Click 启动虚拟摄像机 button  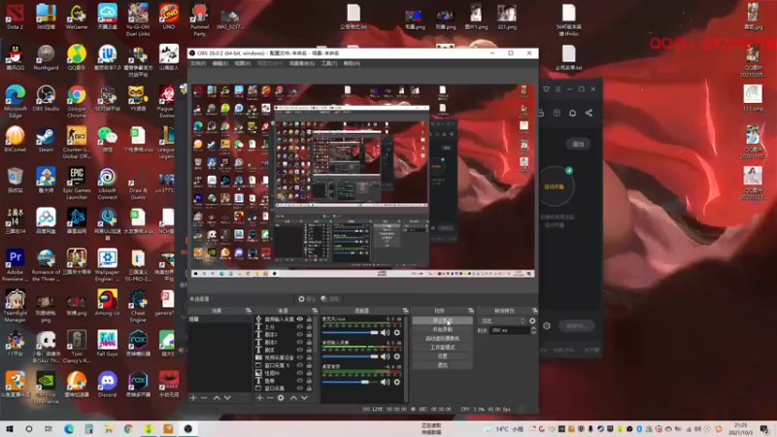pos(443,338)
